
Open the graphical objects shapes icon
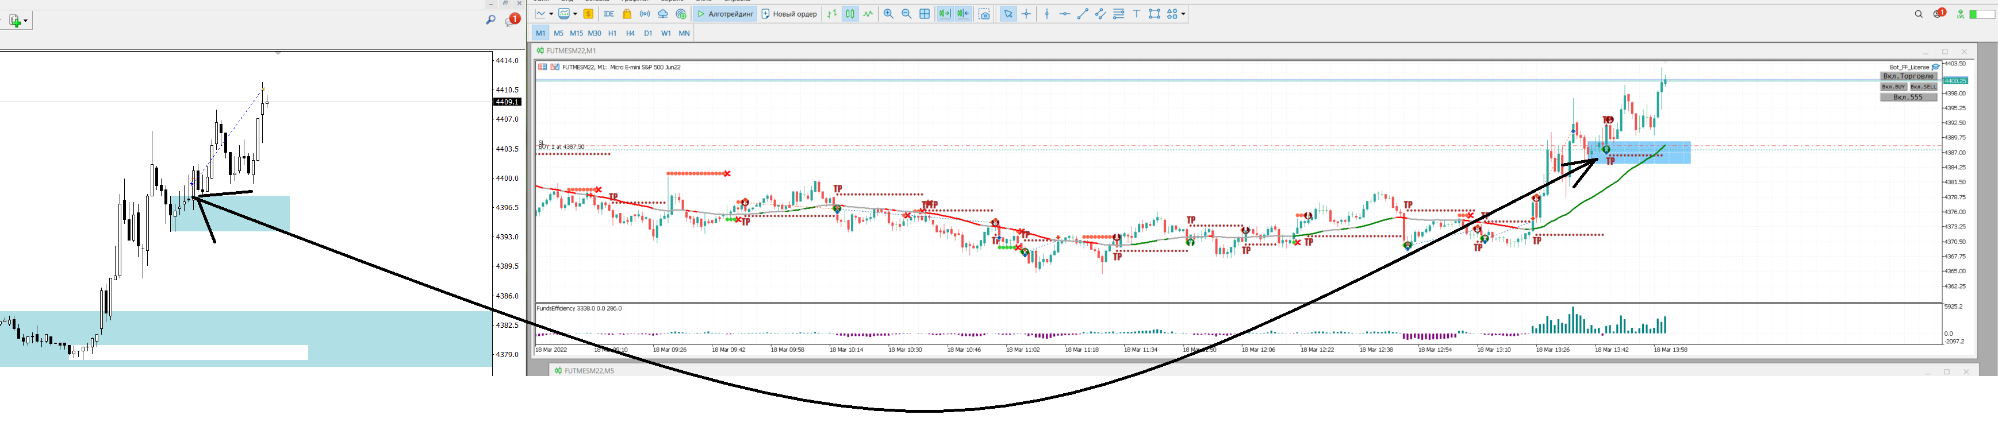(x=1172, y=14)
